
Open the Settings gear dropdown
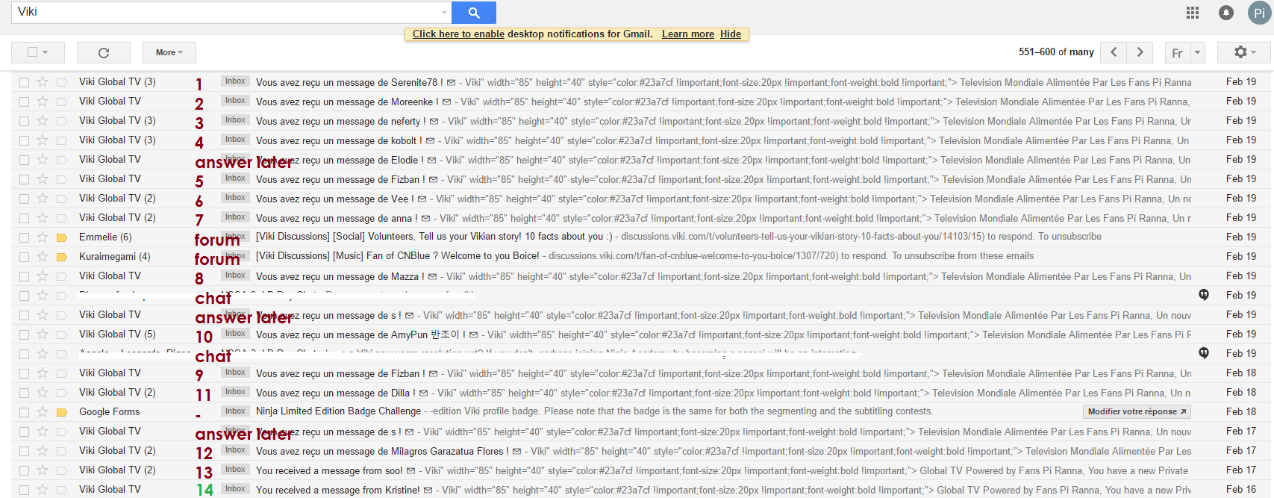coord(1244,52)
